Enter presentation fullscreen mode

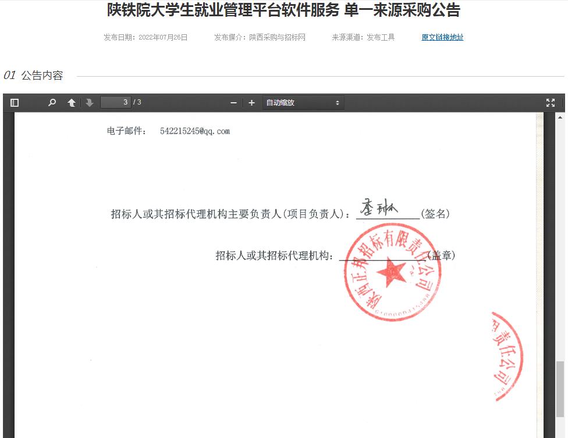coord(550,103)
